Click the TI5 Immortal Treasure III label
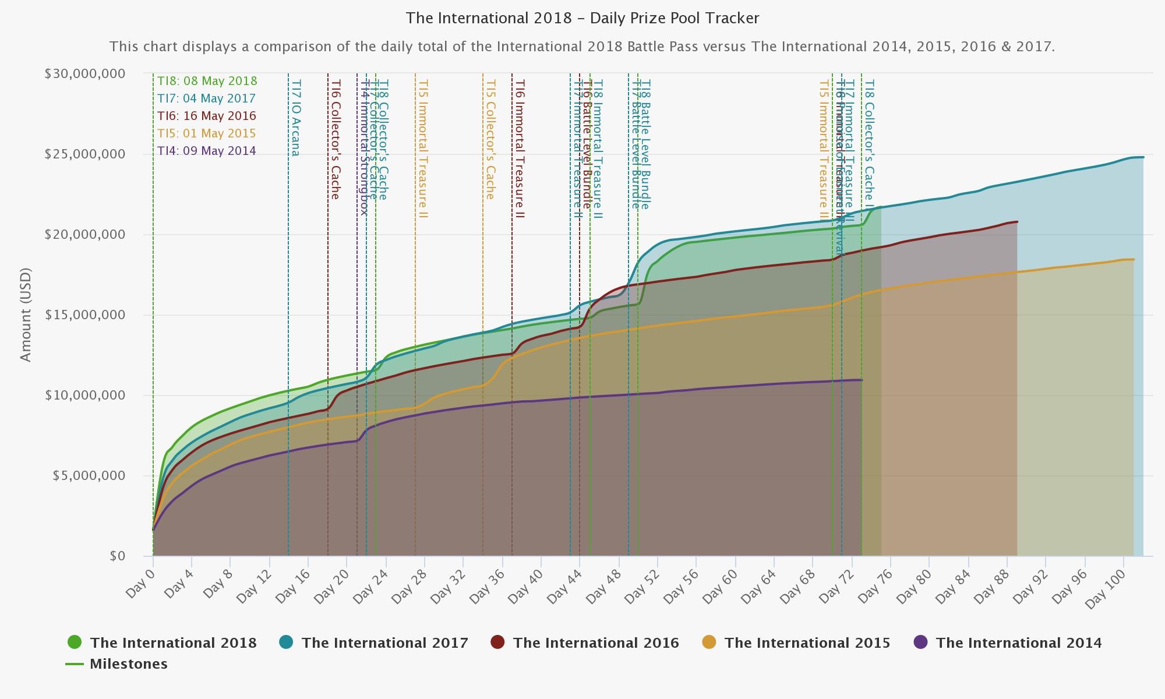The width and height of the screenshot is (1165, 699). [x=824, y=151]
